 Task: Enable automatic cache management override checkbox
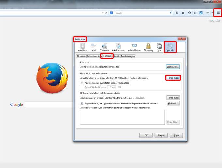(82, 83)
